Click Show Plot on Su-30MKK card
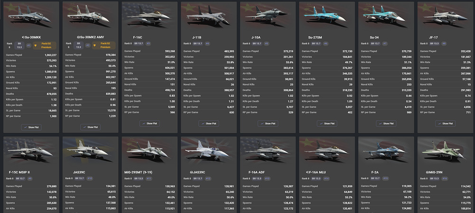The image size is (475, 213). pos(31,127)
